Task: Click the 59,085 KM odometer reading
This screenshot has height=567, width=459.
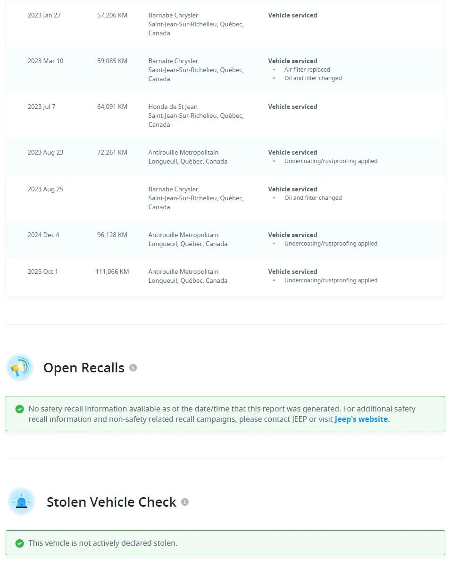Action: pyautogui.click(x=112, y=61)
